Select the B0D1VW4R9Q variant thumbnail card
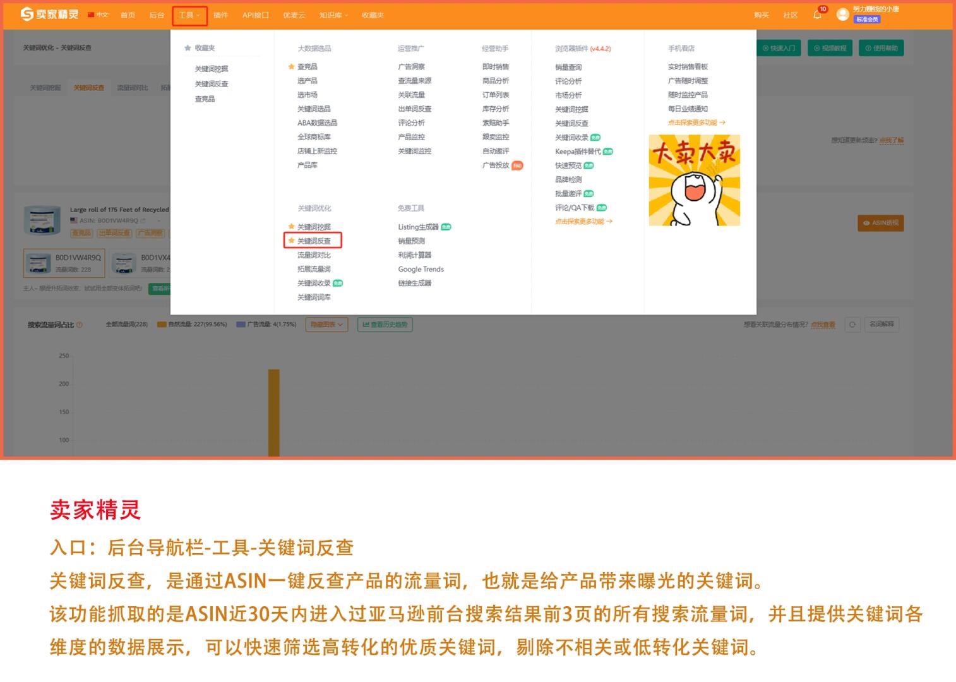The height and width of the screenshot is (682, 956). 64,263
